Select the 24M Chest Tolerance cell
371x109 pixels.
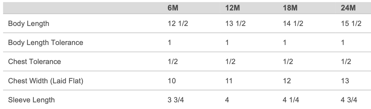(x=345, y=62)
